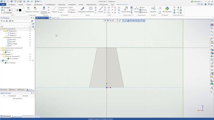
Task: Collapse the Рабочие плоскости folder
Action: coord(4,37)
